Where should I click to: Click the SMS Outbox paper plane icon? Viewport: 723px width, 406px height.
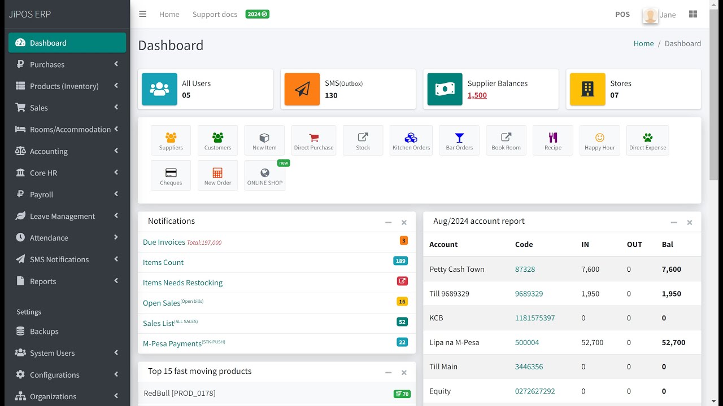point(302,89)
